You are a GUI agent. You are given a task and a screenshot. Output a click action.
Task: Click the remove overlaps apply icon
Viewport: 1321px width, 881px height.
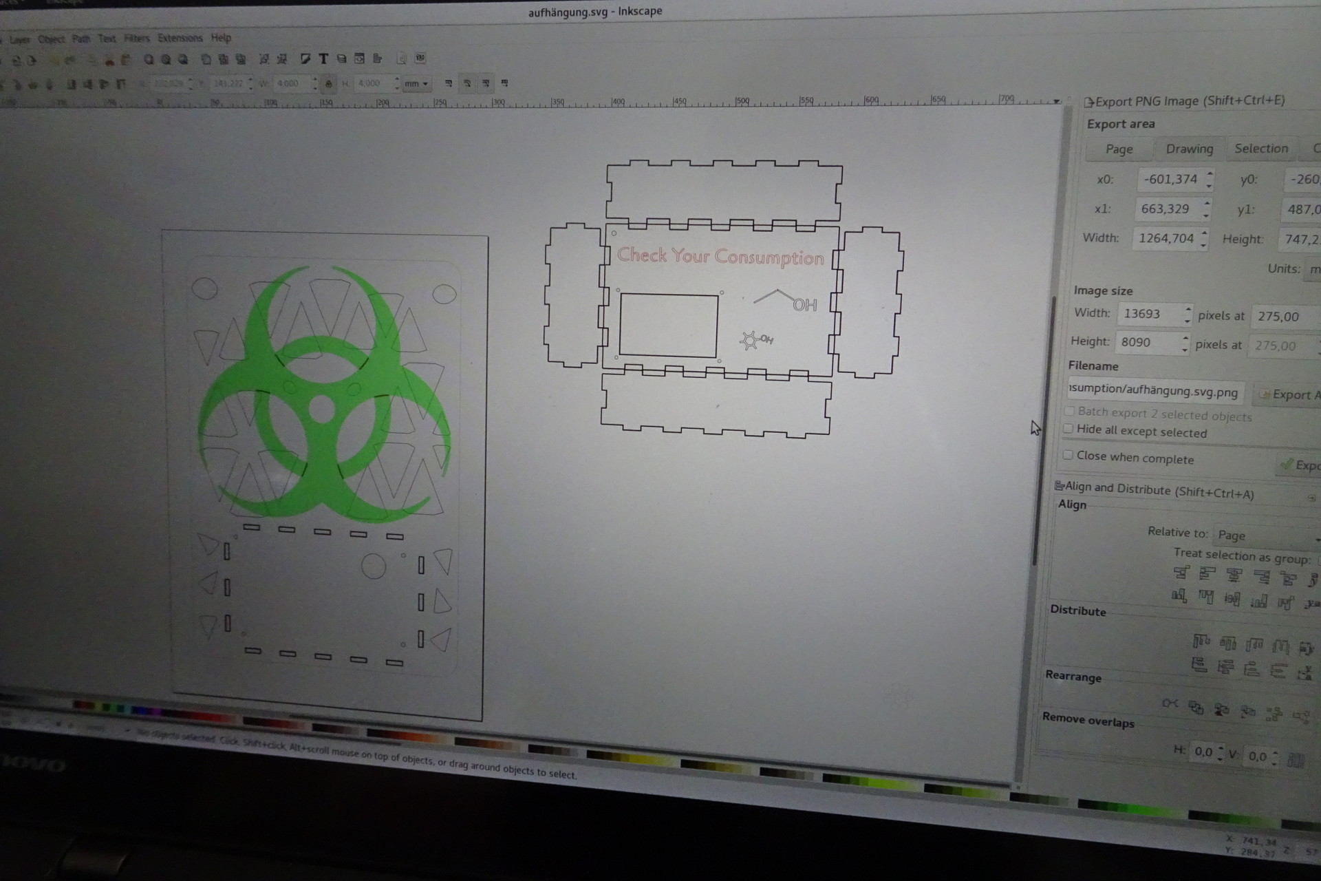click(1296, 760)
